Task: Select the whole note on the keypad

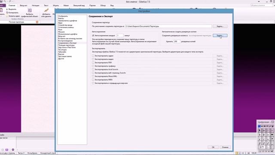Action: 268,139
